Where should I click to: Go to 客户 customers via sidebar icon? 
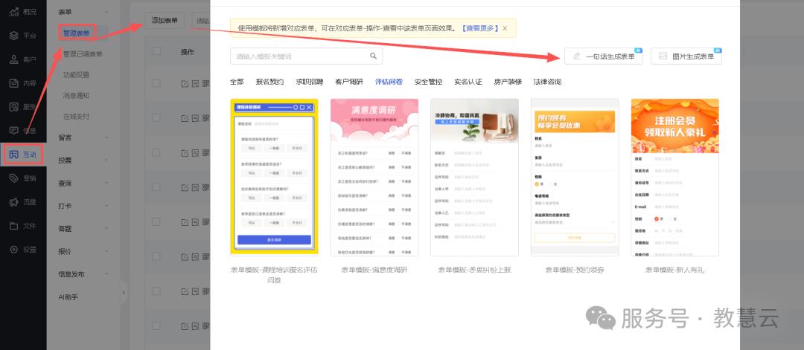point(13,59)
